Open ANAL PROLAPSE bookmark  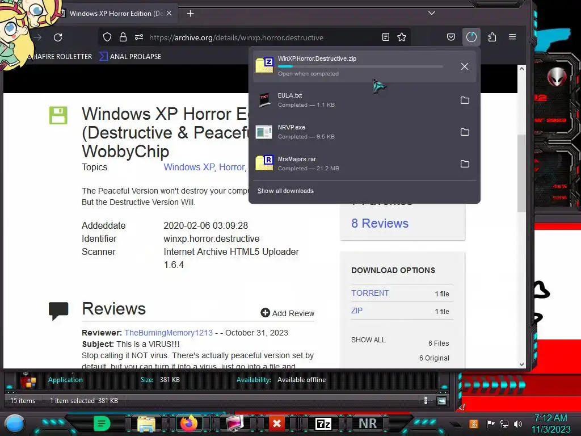click(x=130, y=57)
